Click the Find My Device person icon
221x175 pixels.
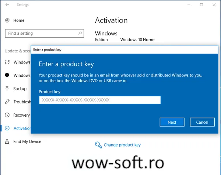coord(7,141)
